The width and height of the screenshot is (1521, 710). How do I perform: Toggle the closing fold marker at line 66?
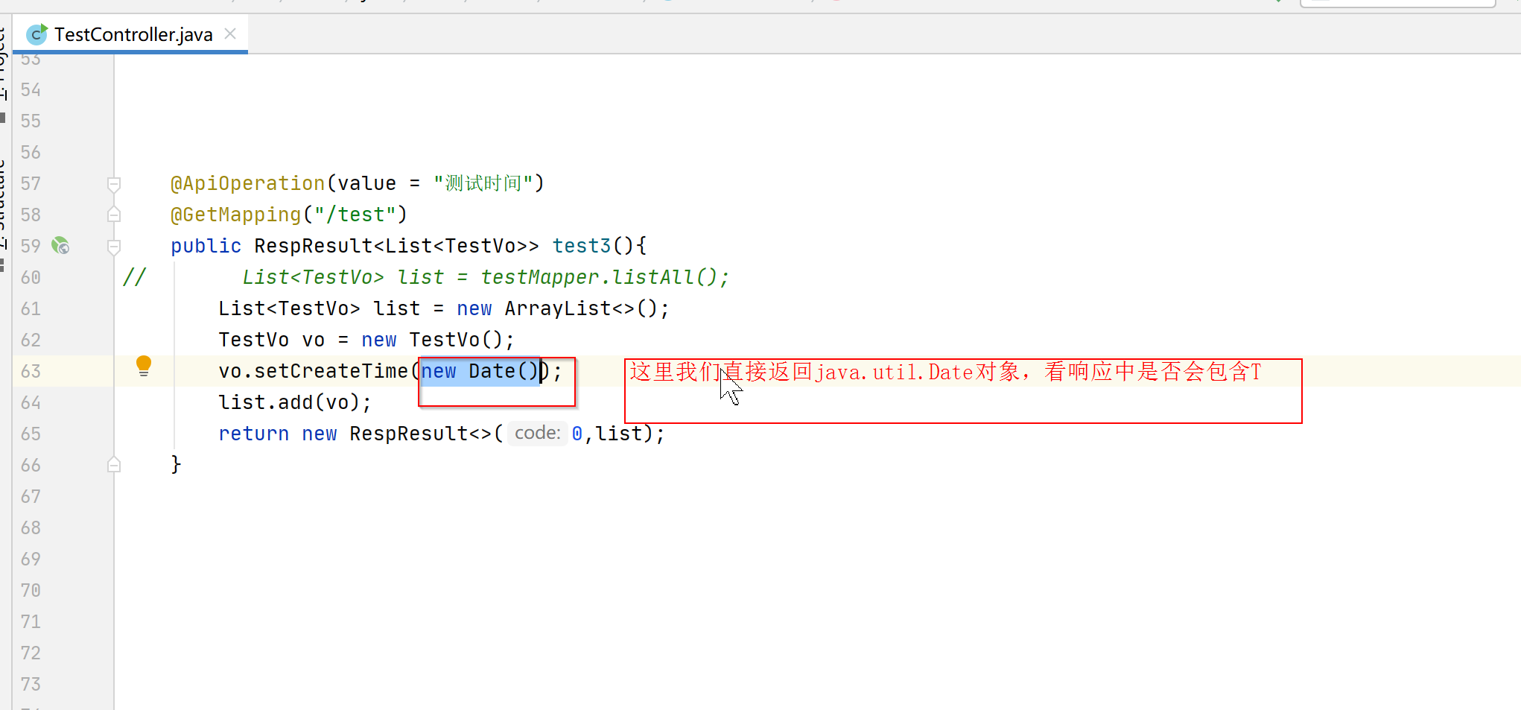point(114,465)
